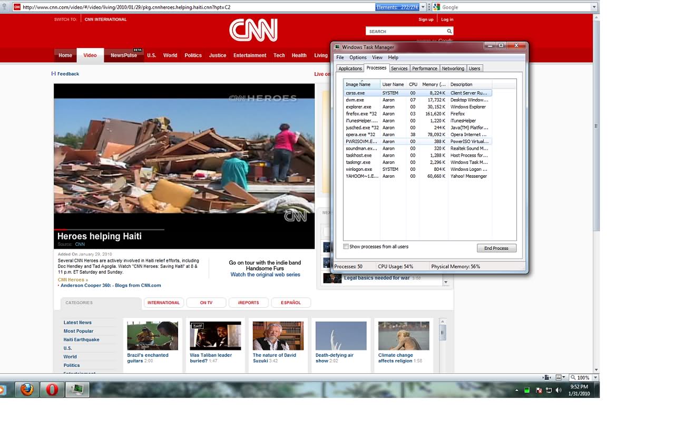Click the green CPU meter tray icon
Image resolution: width=685 pixels, height=428 pixels.
[527, 390]
